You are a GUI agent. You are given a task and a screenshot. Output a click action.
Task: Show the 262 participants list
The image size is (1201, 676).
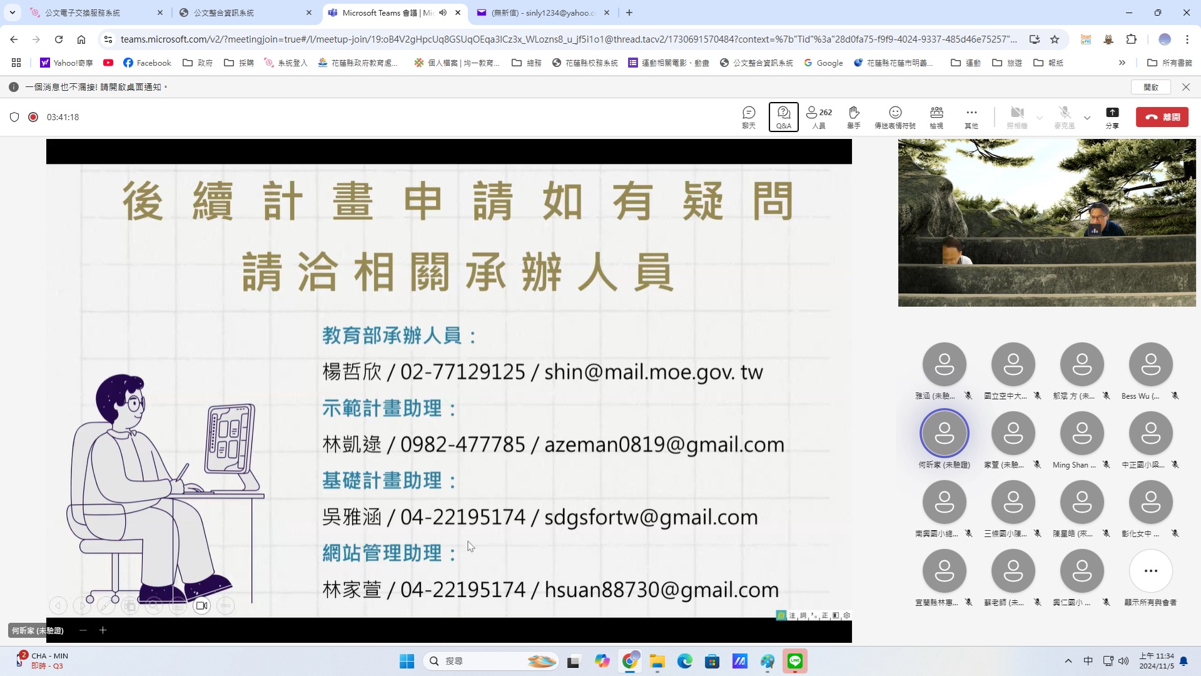click(818, 116)
